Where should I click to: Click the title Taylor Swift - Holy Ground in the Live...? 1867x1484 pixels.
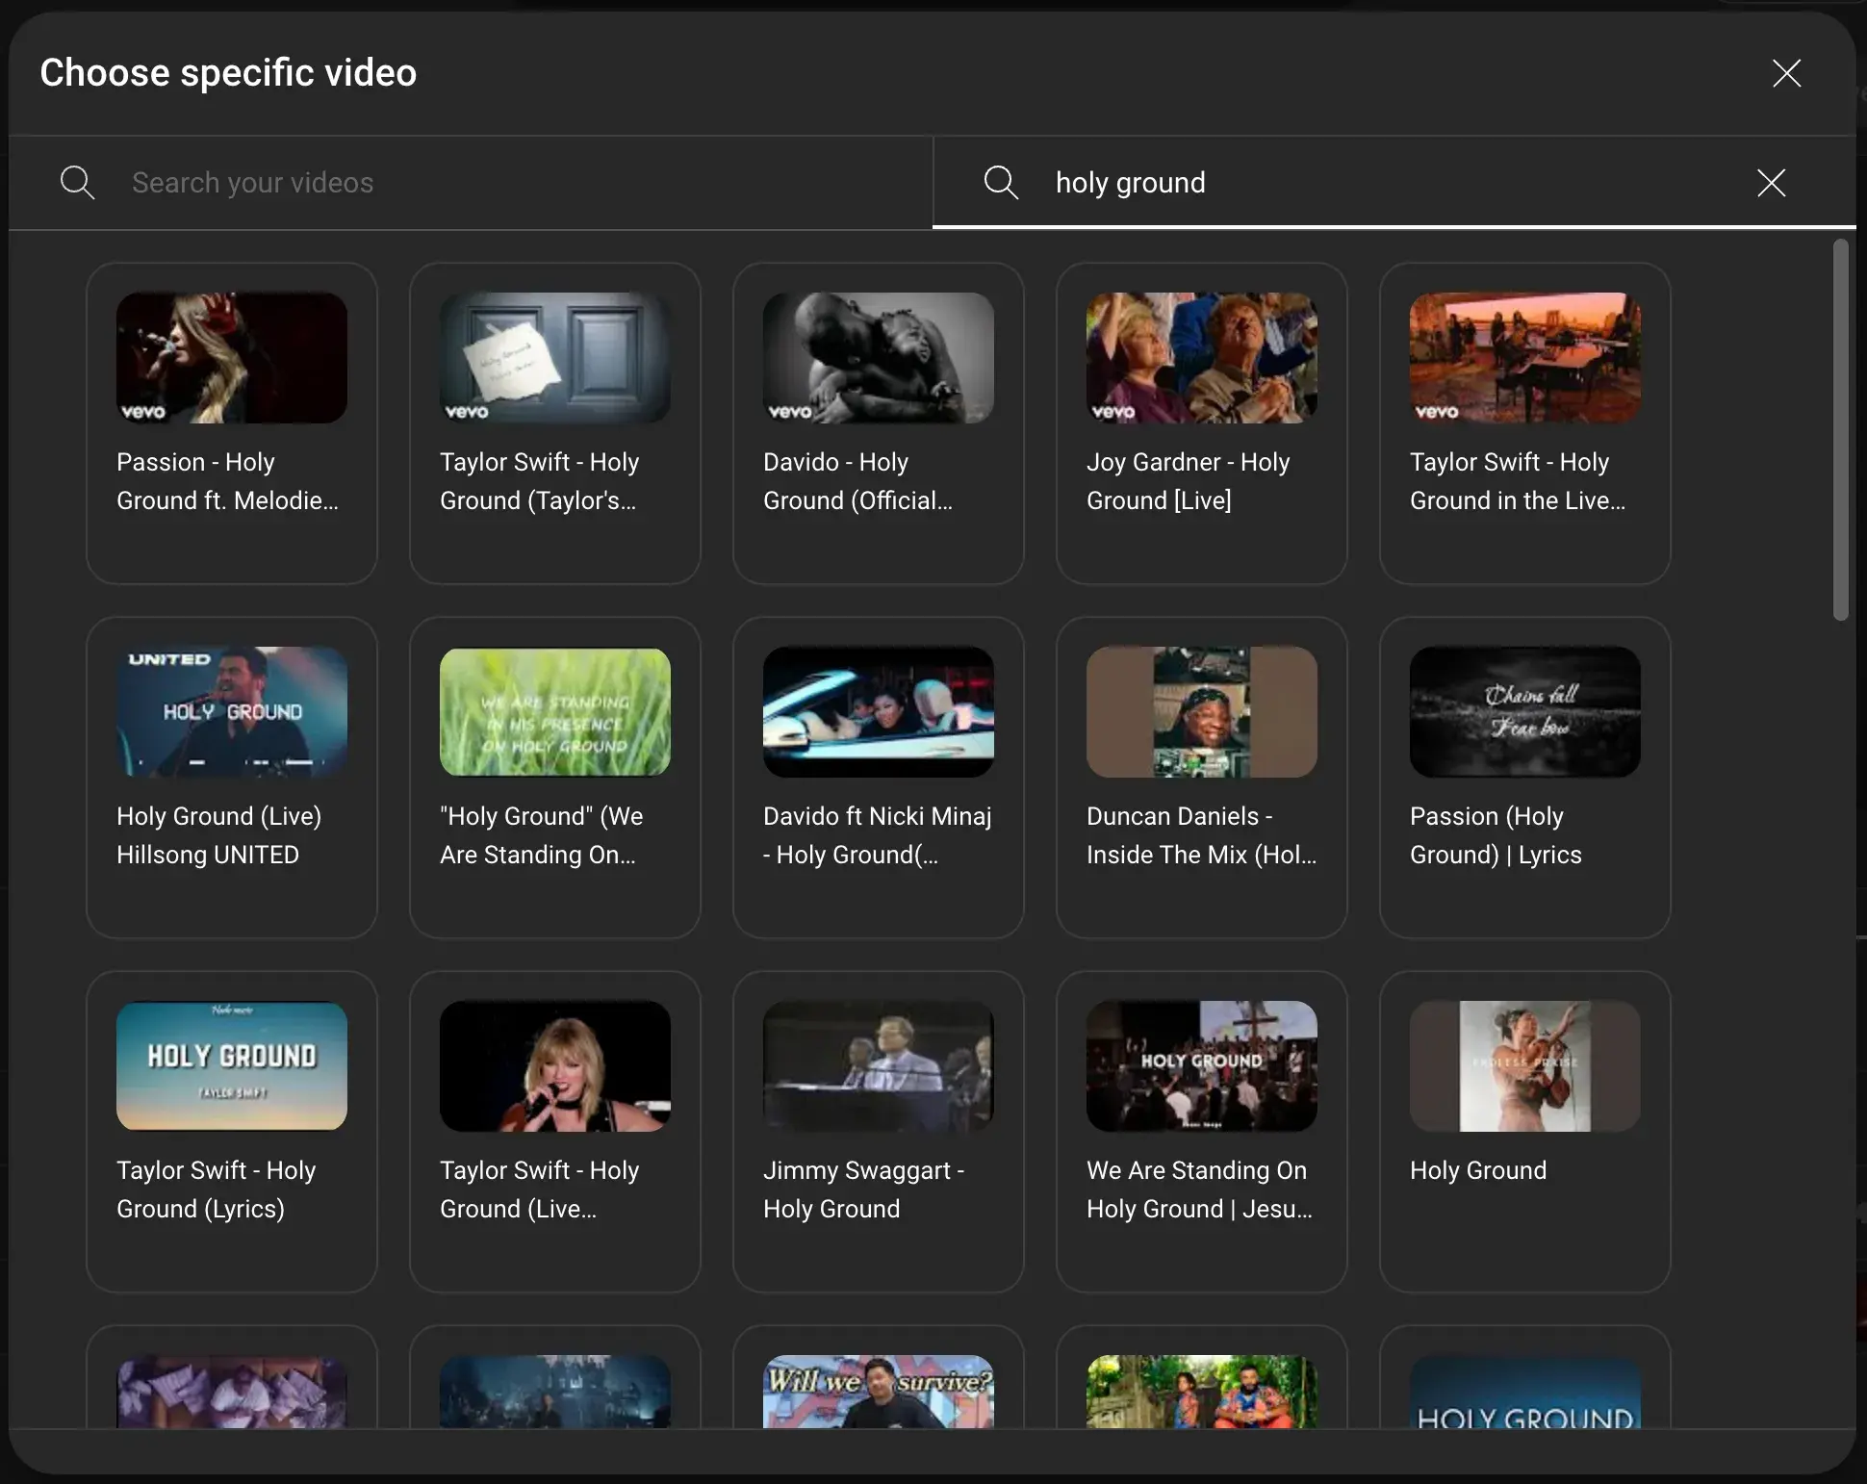(1518, 481)
